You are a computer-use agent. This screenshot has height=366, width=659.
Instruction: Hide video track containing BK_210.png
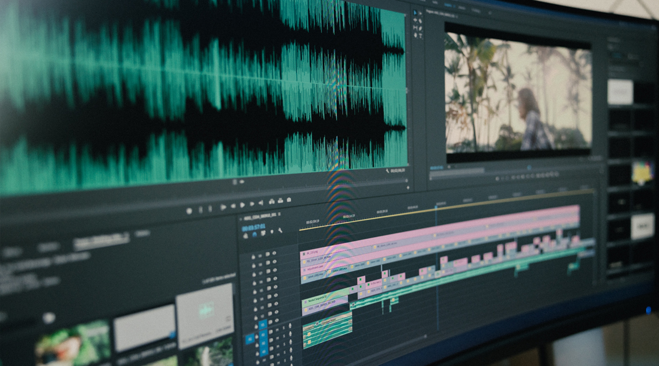[x=274, y=253]
